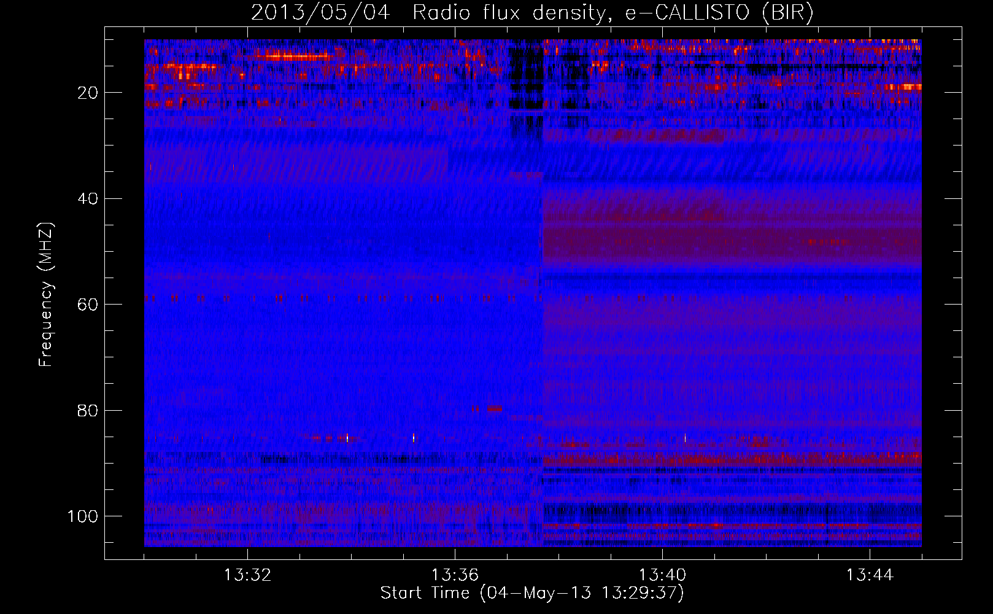The width and height of the screenshot is (993, 614).
Task: Click the 100 frequency tick label
Action: click(83, 516)
